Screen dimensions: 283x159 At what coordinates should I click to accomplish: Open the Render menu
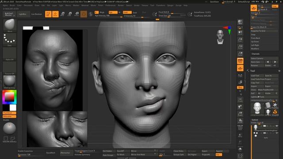(121, 5)
